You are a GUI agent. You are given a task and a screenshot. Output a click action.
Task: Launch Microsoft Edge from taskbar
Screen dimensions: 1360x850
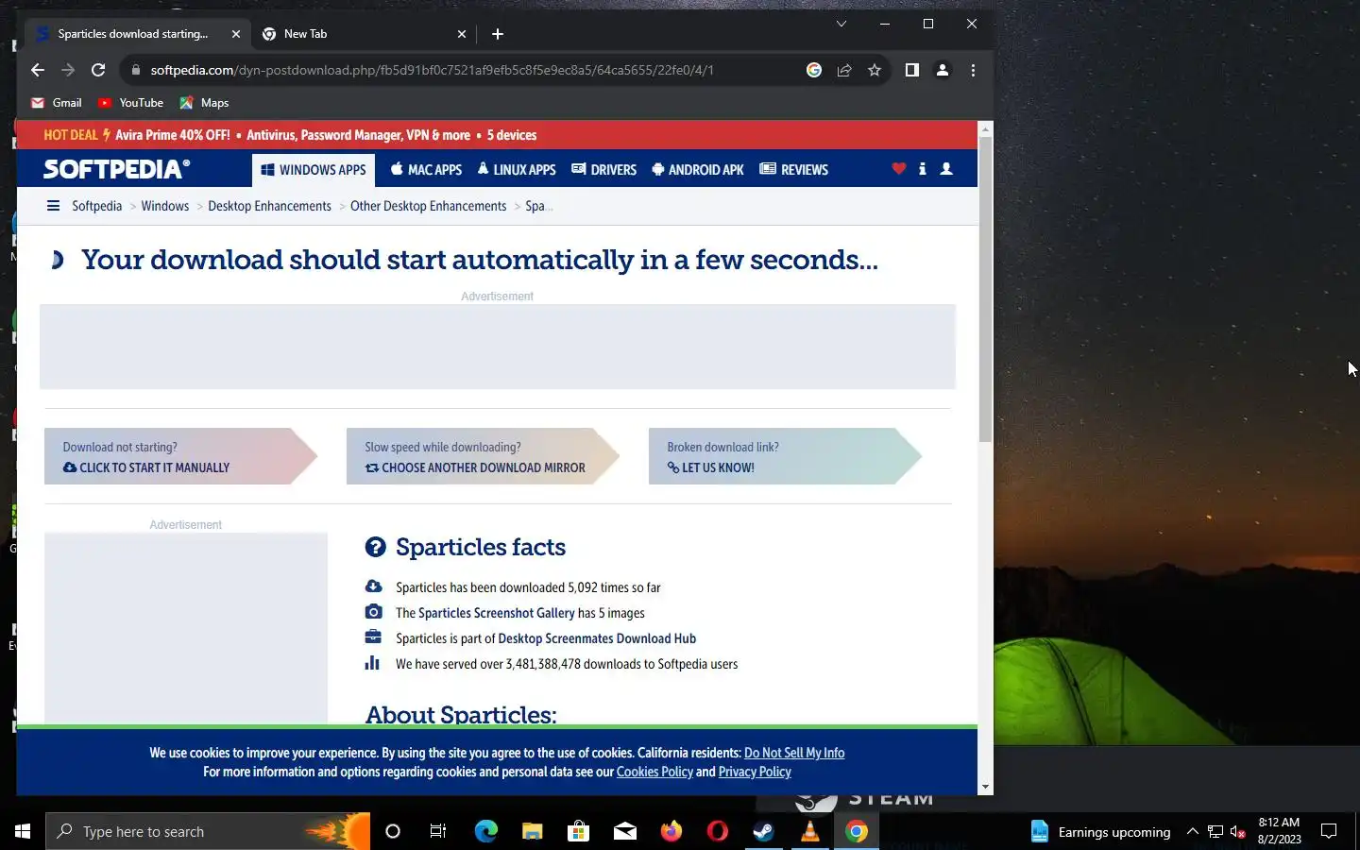pos(485,831)
